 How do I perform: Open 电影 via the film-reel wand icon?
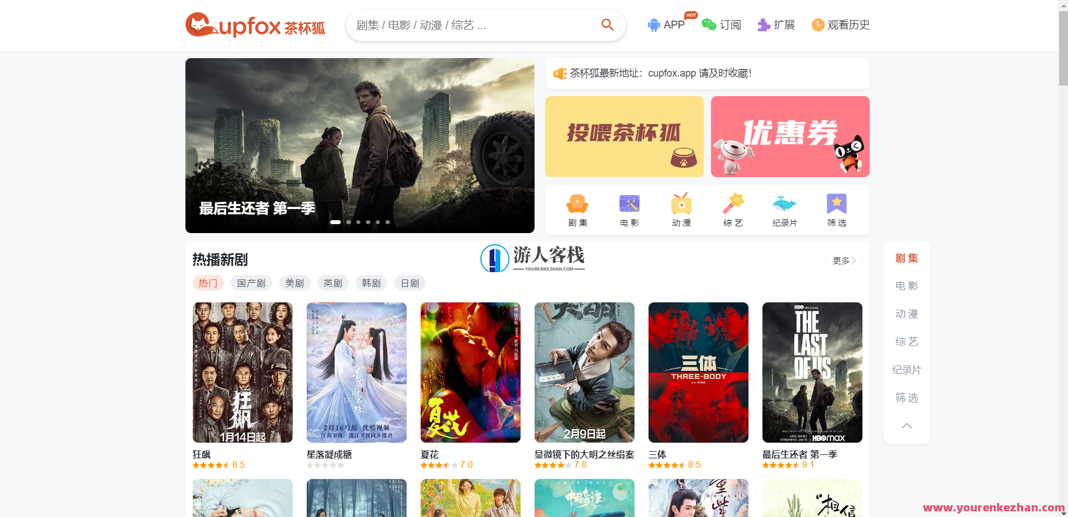click(628, 203)
